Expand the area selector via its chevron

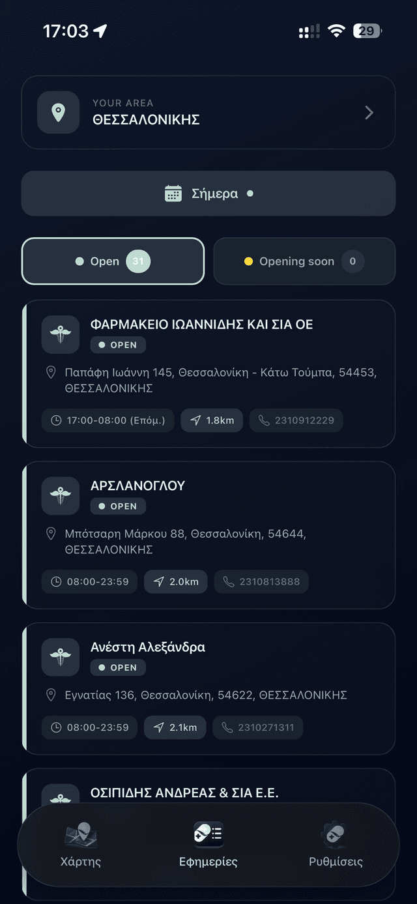click(369, 112)
